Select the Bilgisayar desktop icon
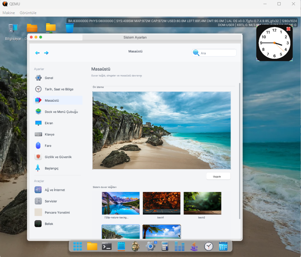Image resolution: width=301 pixels, height=257 pixels. [13, 32]
